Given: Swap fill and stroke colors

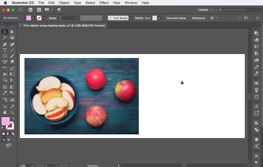Looking at the screenshot, I should [x=13, y=119].
